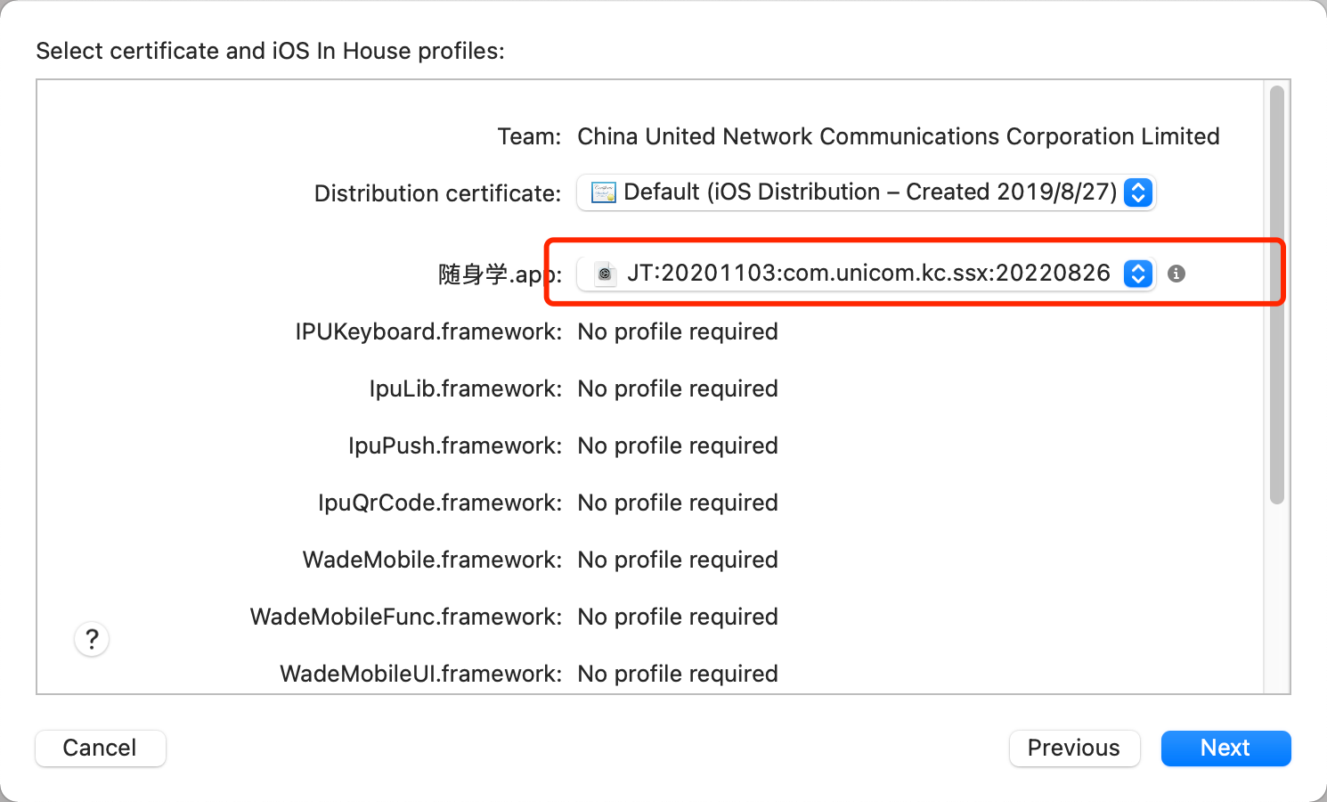Click blue arrows on Distribution certificate popup

pos(1138,192)
